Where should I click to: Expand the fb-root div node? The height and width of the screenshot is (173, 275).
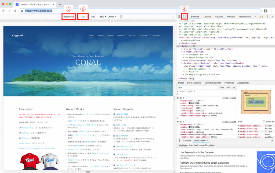182,49
